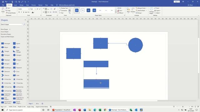Image resolution: width=200 pixels, height=112 pixels.
Task: Toggle strikethrough formatting
Action: click(x=26, y=12)
